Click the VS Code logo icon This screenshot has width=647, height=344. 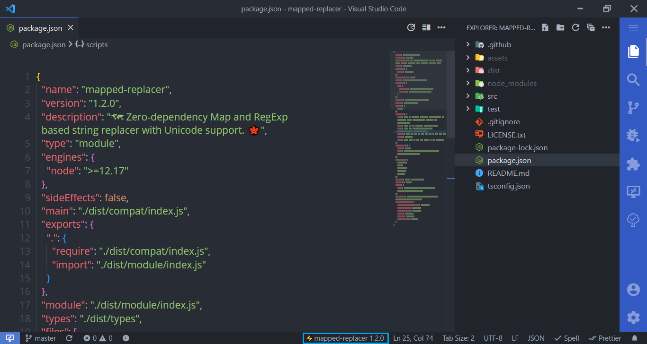(10, 9)
